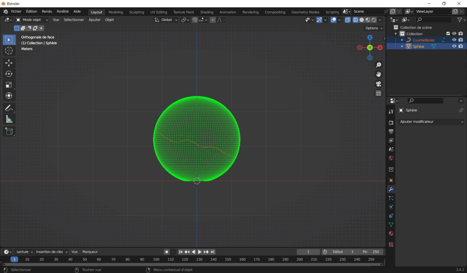This screenshot has width=467, height=273.
Task: Toggle snapping magnet icon
Action: [194, 20]
